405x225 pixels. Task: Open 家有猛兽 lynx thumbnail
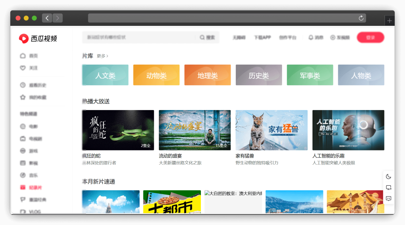coord(271,130)
